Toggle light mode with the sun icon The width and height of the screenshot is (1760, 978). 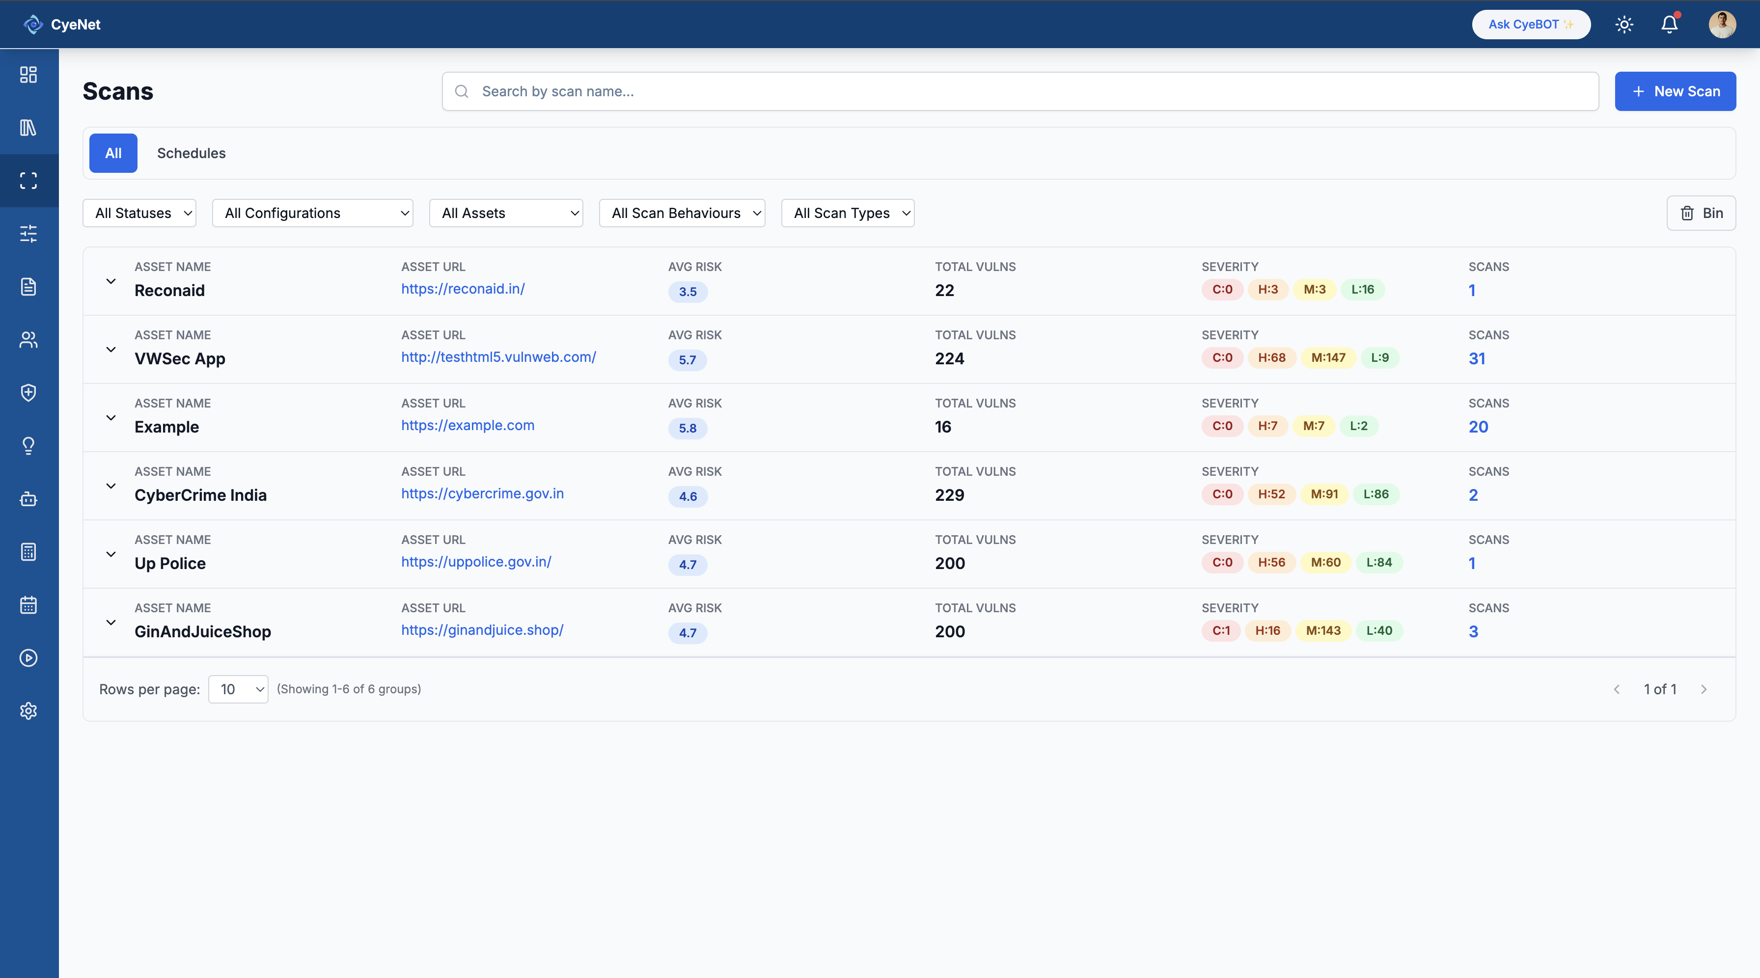tap(1624, 24)
